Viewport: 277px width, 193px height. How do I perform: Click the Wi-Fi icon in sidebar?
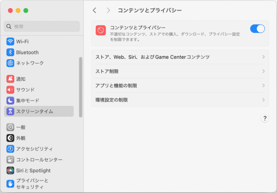[x=10, y=42]
